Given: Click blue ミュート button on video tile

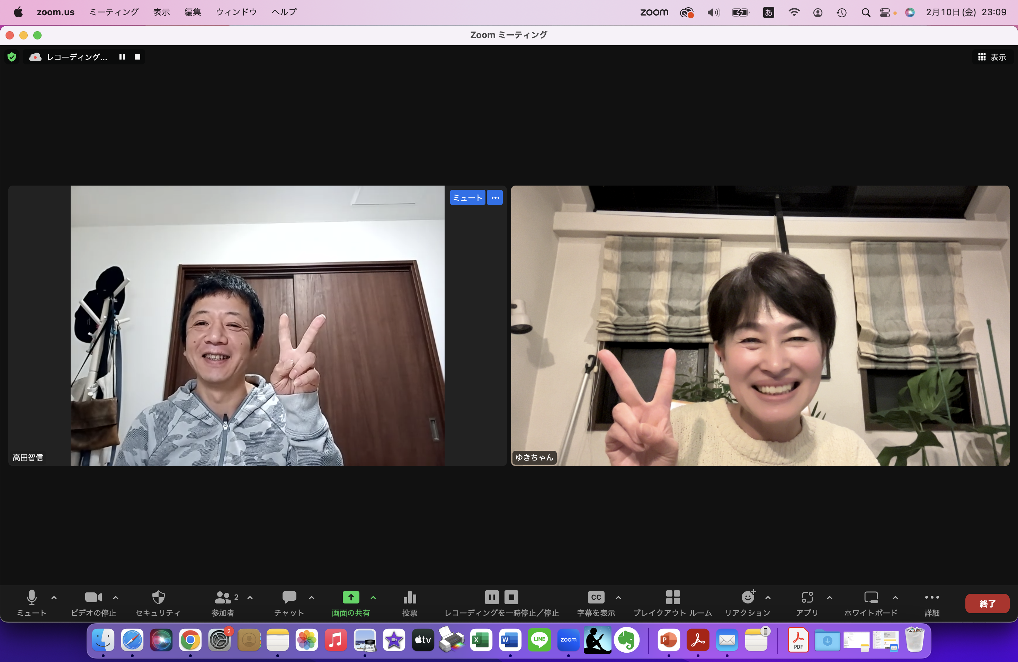Looking at the screenshot, I should pyautogui.click(x=467, y=198).
